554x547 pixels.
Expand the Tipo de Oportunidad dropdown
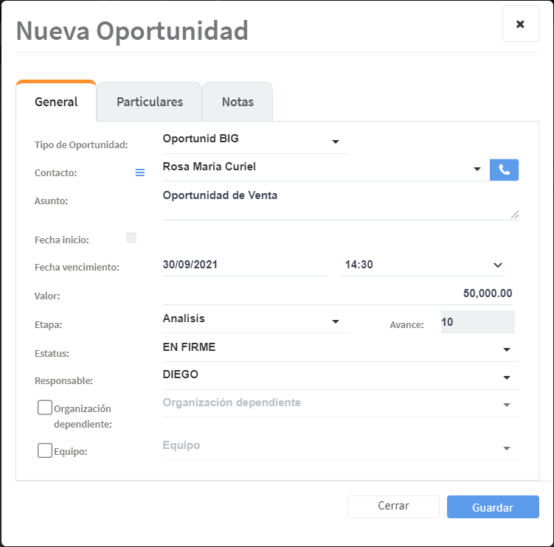335,141
